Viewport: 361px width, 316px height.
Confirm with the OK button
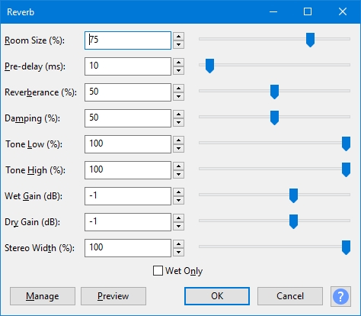pos(217,296)
